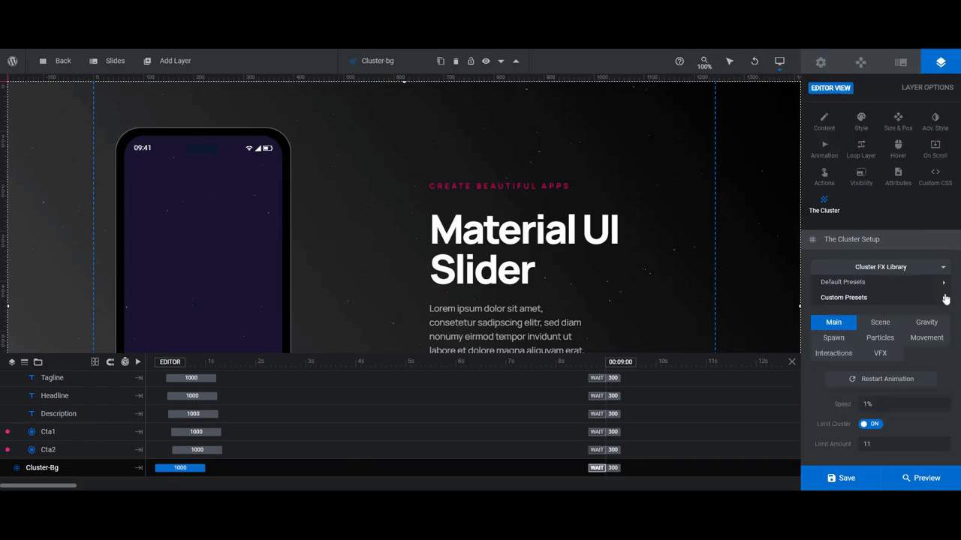Delete the selected layer with trash icon
Image resolution: width=961 pixels, height=540 pixels.
(456, 61)
